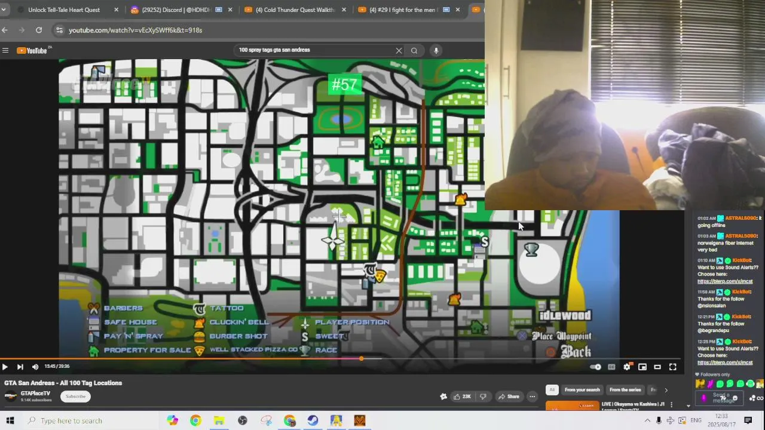
Task: Click the GTAPlaceTV channel avatar
Action: point(10,397)
